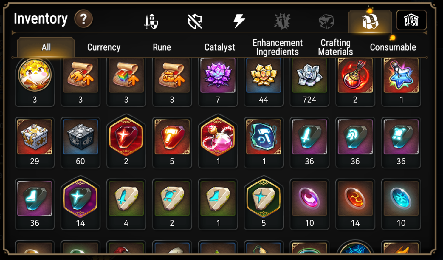Select the pink potion item with 1
The width and height of the screenshot is (443, 260).
(218, 141)
